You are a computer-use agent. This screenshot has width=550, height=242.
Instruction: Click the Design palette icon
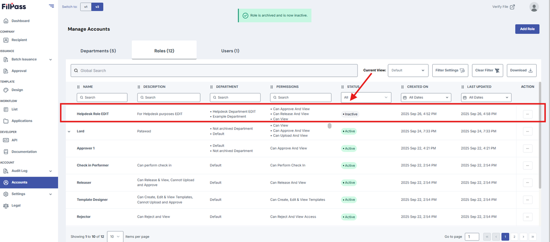click(x=6, y=90)
